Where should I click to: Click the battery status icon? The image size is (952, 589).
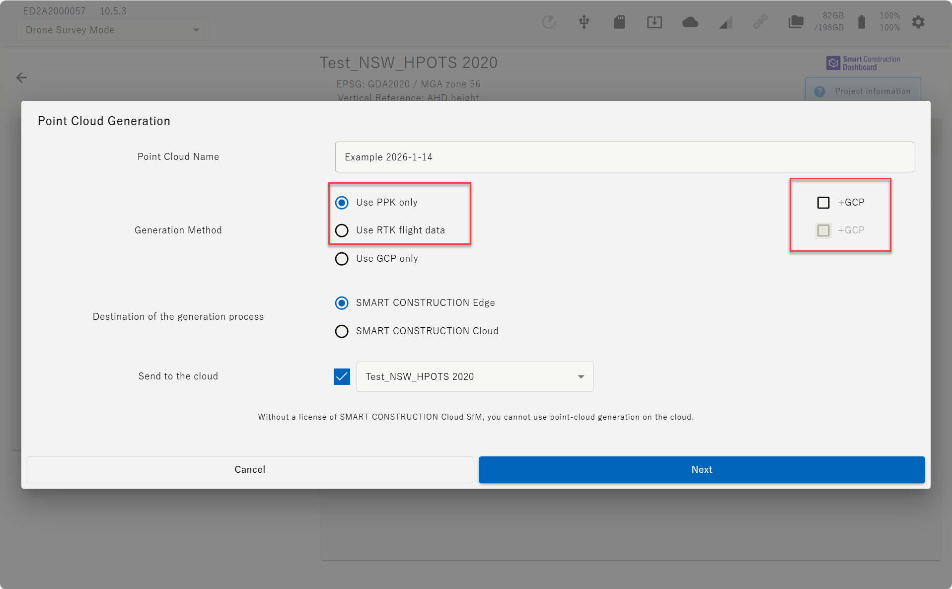pos(862,22)
